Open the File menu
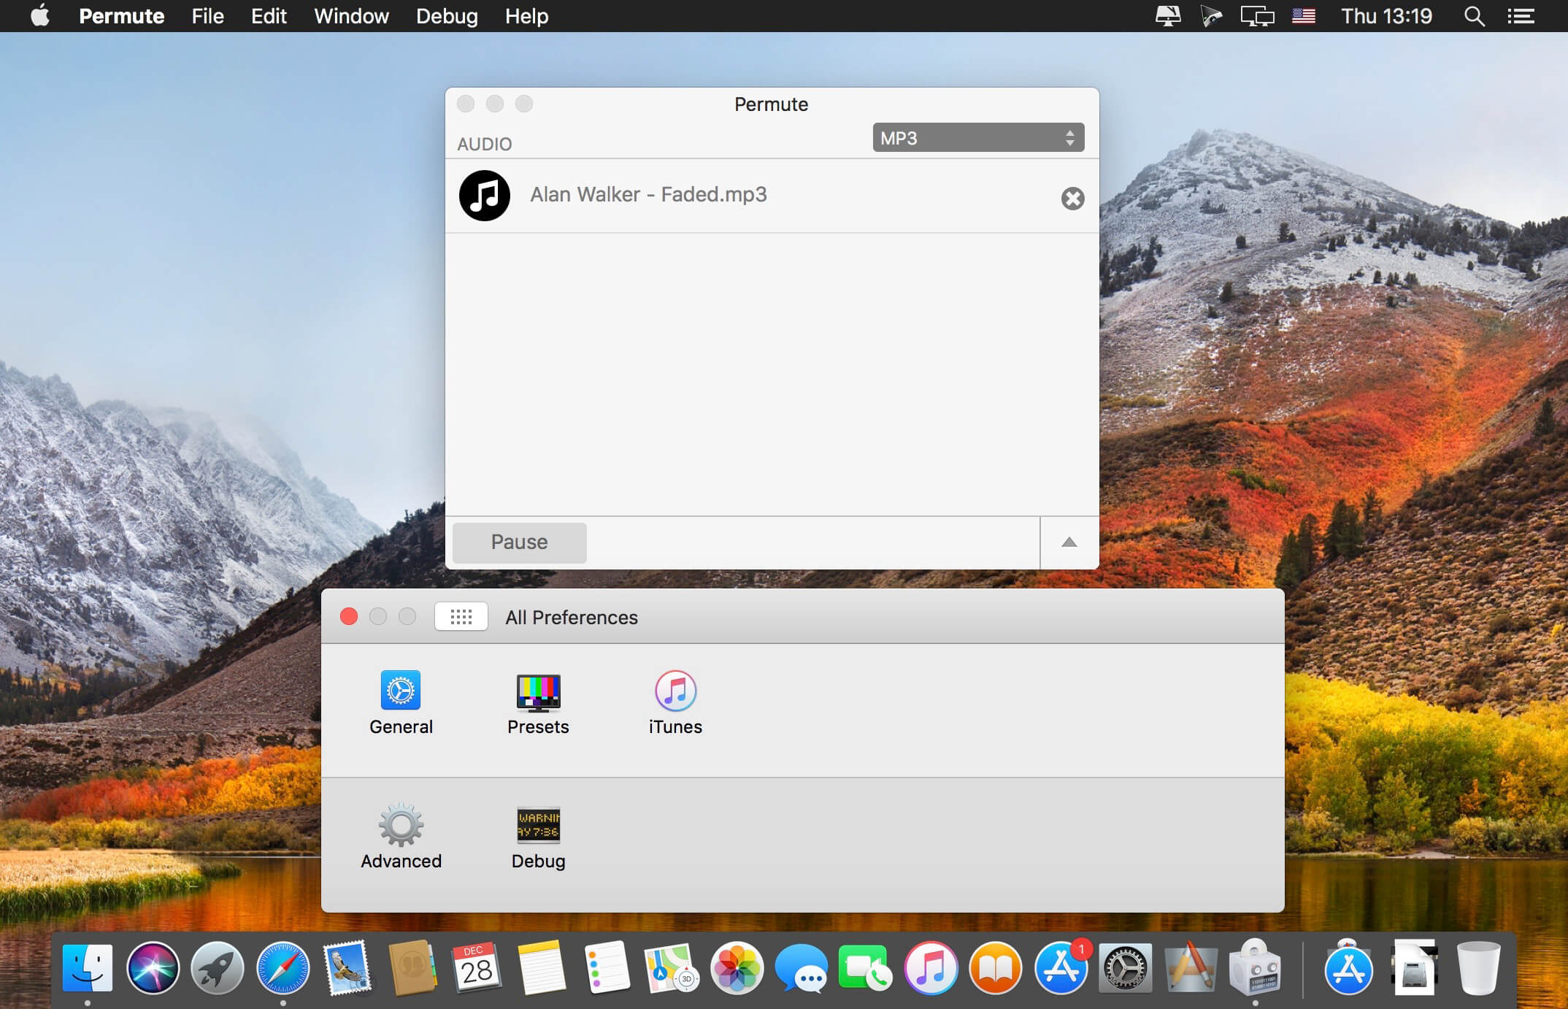 [x=207, y=16]
